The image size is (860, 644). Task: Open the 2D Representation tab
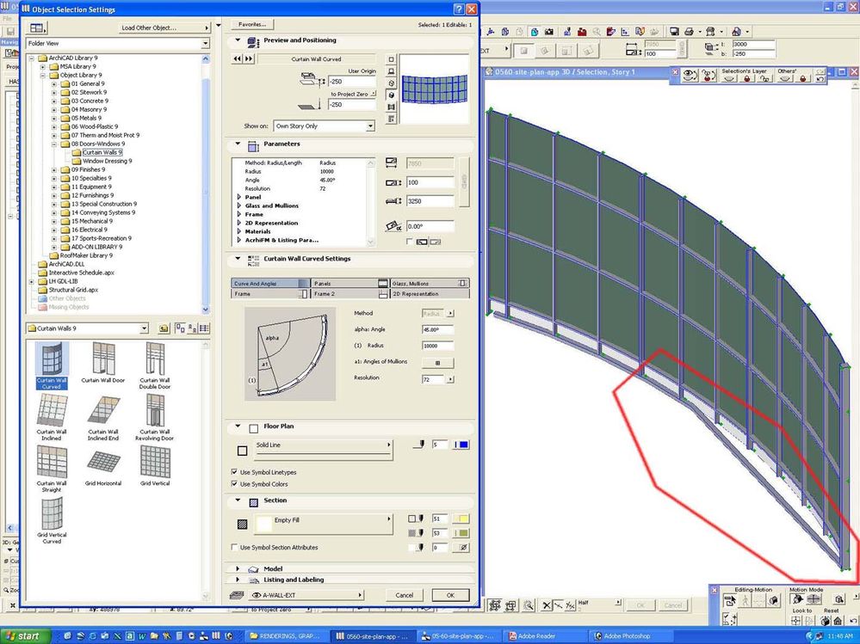(x=430, y=293)
